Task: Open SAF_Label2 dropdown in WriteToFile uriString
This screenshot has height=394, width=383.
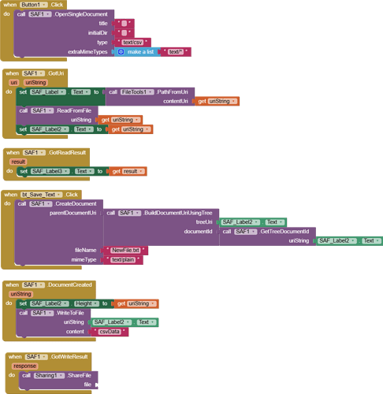Action: [112, 322]
